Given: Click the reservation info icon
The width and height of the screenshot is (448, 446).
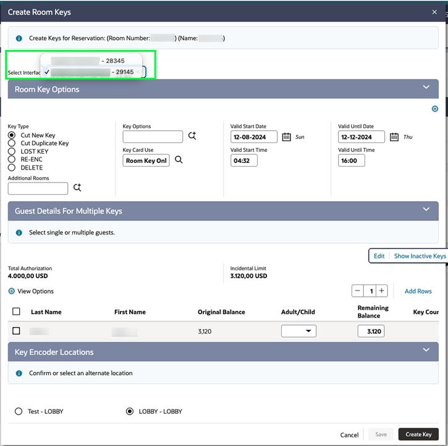Looking at the screenshot, I should click(19, 38).
